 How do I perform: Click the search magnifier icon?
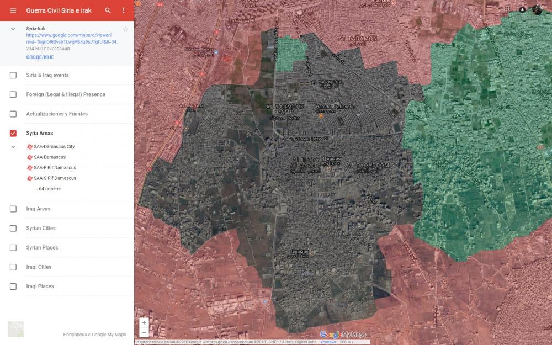pos(108,10)
